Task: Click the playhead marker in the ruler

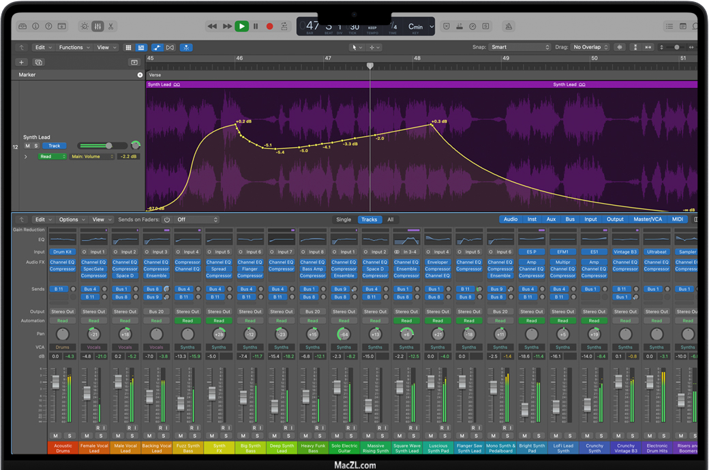Action: [x=370, y=66]
